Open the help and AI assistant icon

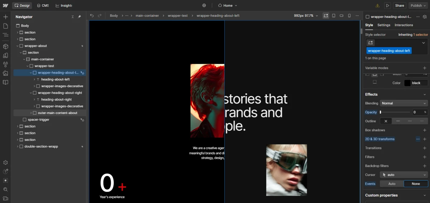(5, 172)
